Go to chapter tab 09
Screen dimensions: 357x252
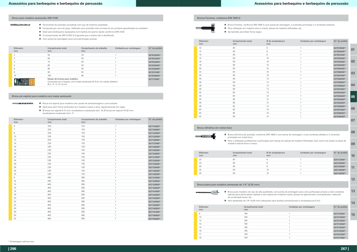(353, 144)
